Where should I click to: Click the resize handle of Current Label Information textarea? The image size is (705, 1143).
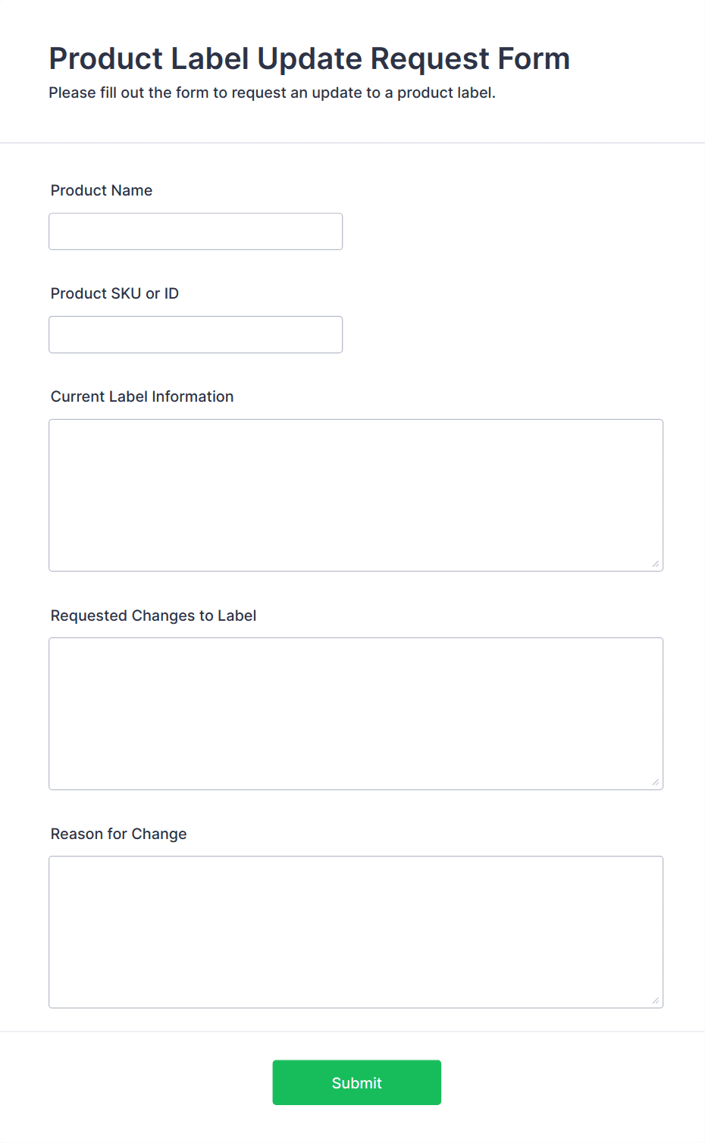point(656,565)
